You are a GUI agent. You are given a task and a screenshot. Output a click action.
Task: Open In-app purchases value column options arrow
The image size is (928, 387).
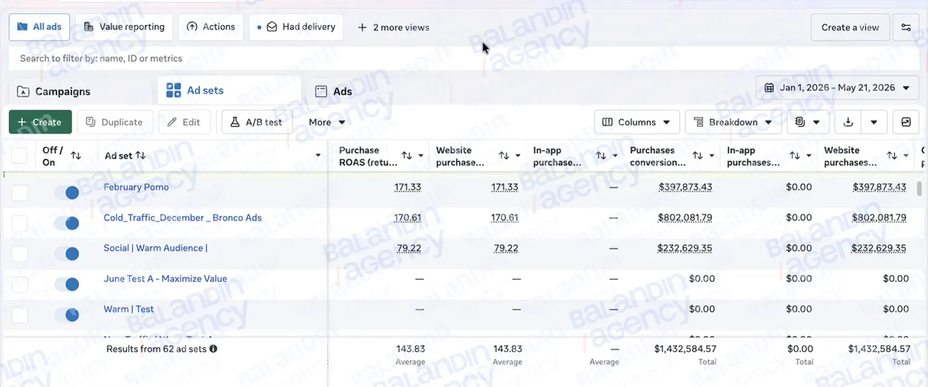pyautogui.click(x=809, y=155)
